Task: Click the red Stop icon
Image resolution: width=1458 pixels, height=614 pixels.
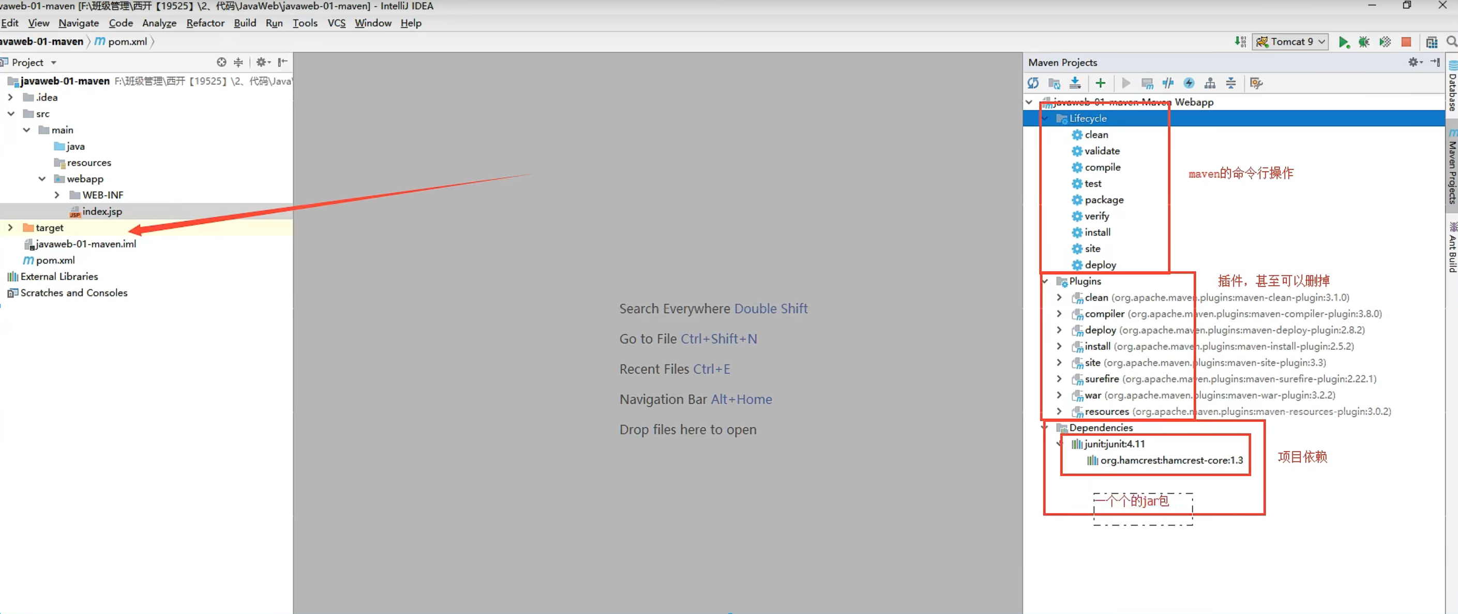Action: pos(1406,42)
